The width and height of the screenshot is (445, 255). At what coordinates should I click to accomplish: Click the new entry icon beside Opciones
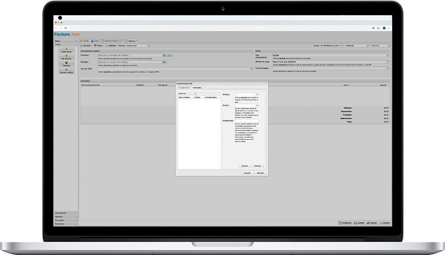[x=189, y=94]
